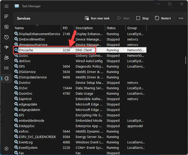
Task: Select the EFS service
Action: pyautogui.click(x=80, y=115)
